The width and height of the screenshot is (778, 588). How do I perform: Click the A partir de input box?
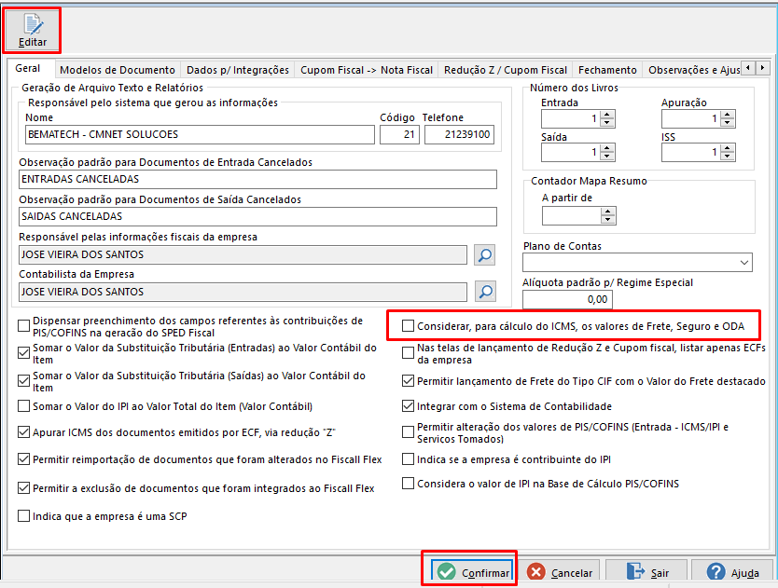point(572,216)
